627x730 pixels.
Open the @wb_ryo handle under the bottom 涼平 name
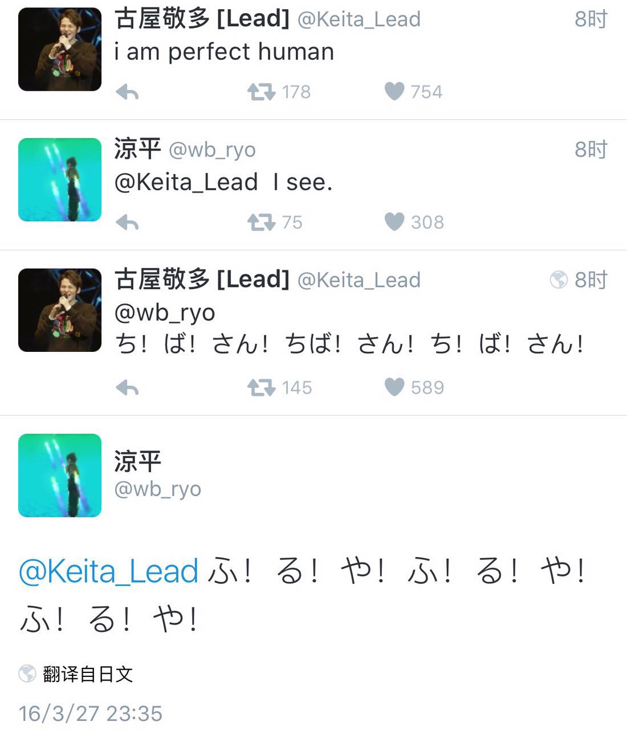pos(158,489)
